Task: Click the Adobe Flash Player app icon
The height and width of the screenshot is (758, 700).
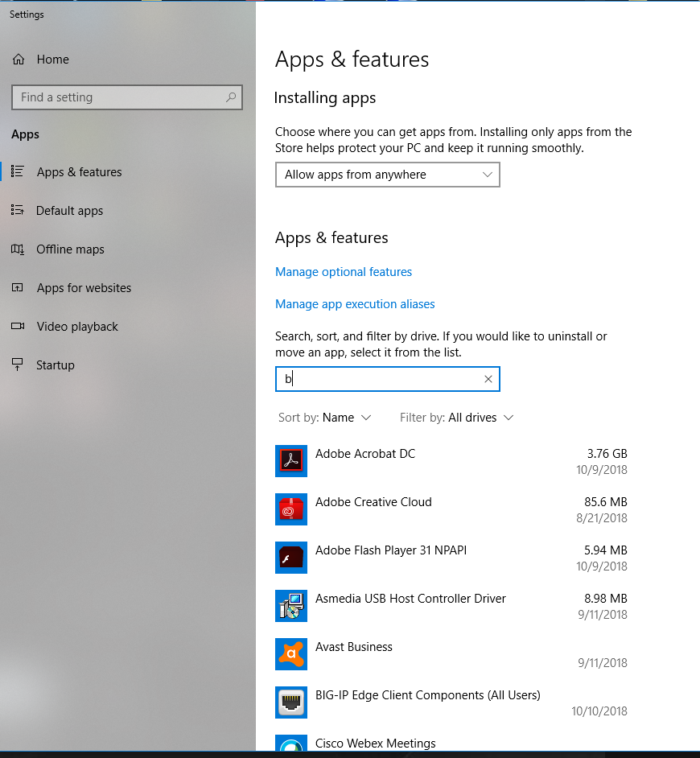Action: [291, 558]
